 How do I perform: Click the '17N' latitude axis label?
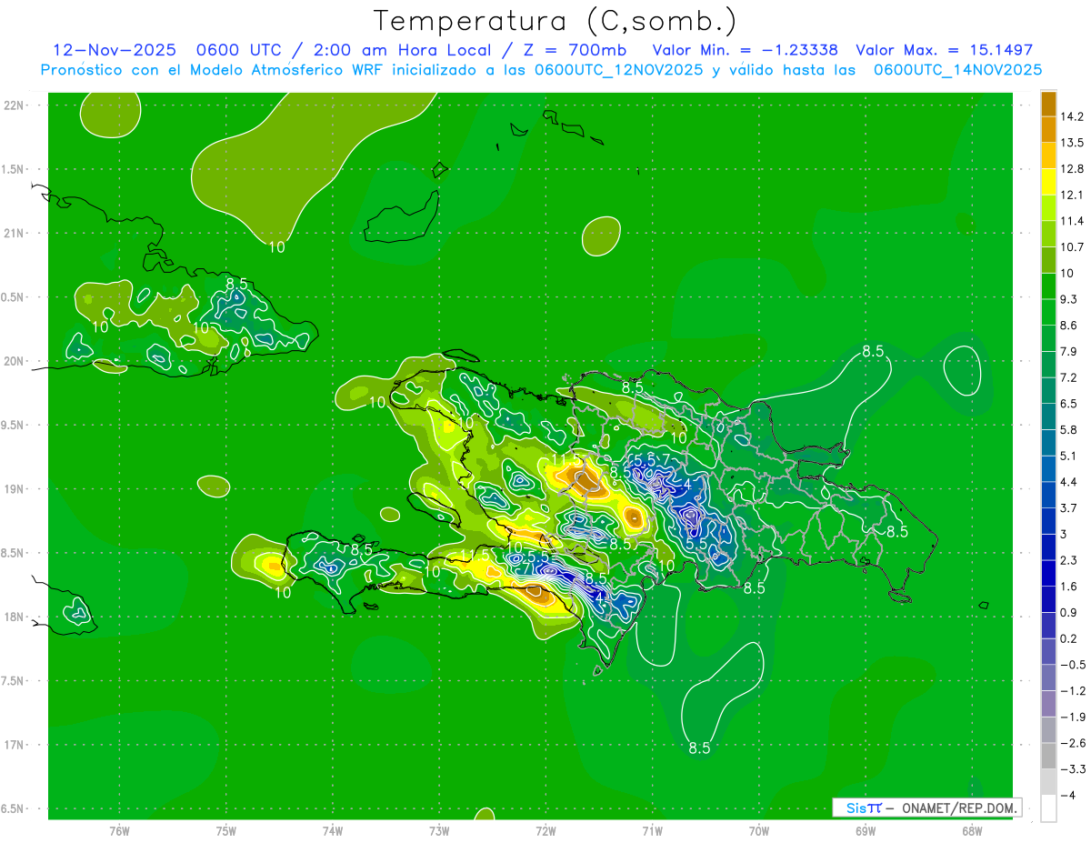[15, 745]
